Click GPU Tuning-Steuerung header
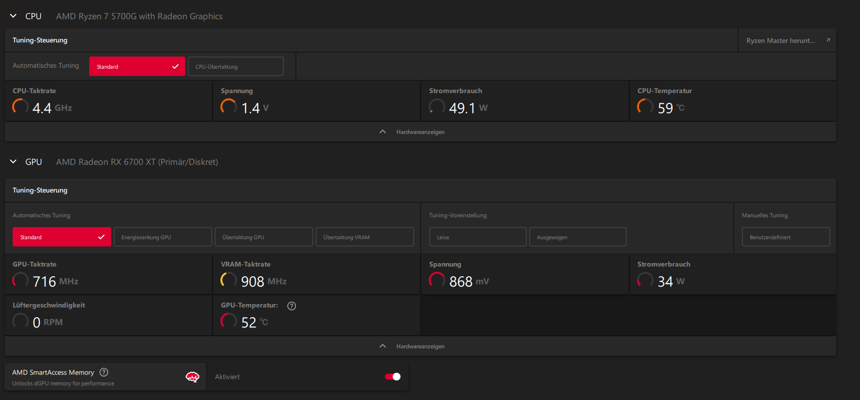The height and width of the screenshot is (400, 860). 40,190
